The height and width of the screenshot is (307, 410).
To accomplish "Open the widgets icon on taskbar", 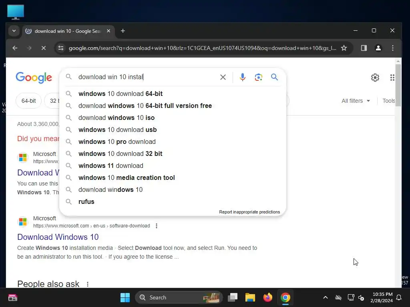I will [x=12, y=297].
